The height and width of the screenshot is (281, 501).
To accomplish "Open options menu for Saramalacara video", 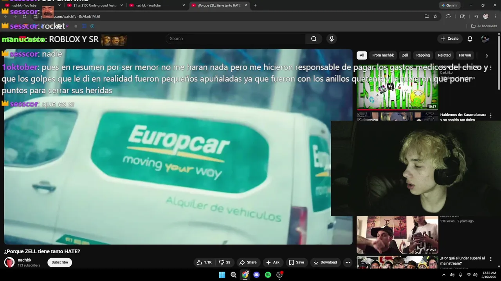I will click(491, 115).
